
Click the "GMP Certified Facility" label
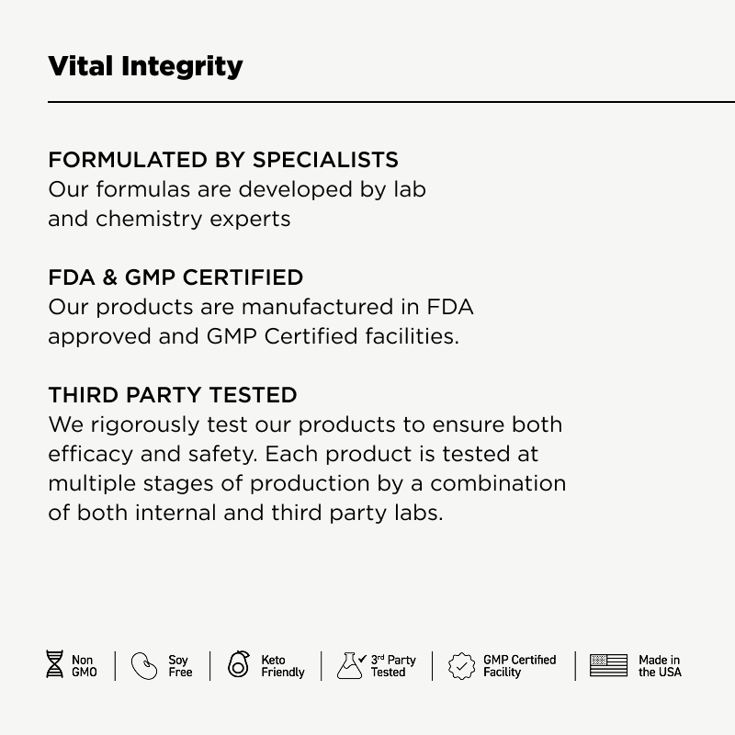519,666
